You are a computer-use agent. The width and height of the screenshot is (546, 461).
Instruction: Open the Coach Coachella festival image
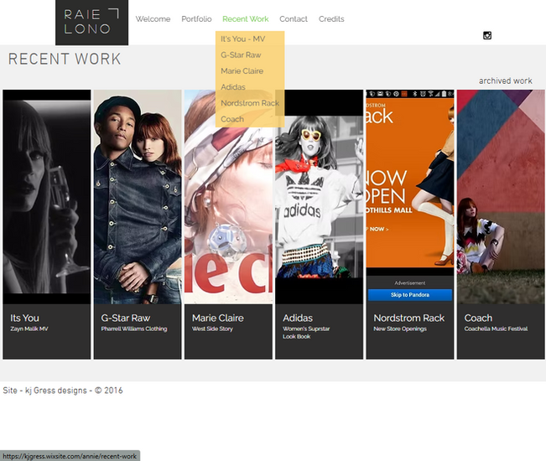point(501,197)
